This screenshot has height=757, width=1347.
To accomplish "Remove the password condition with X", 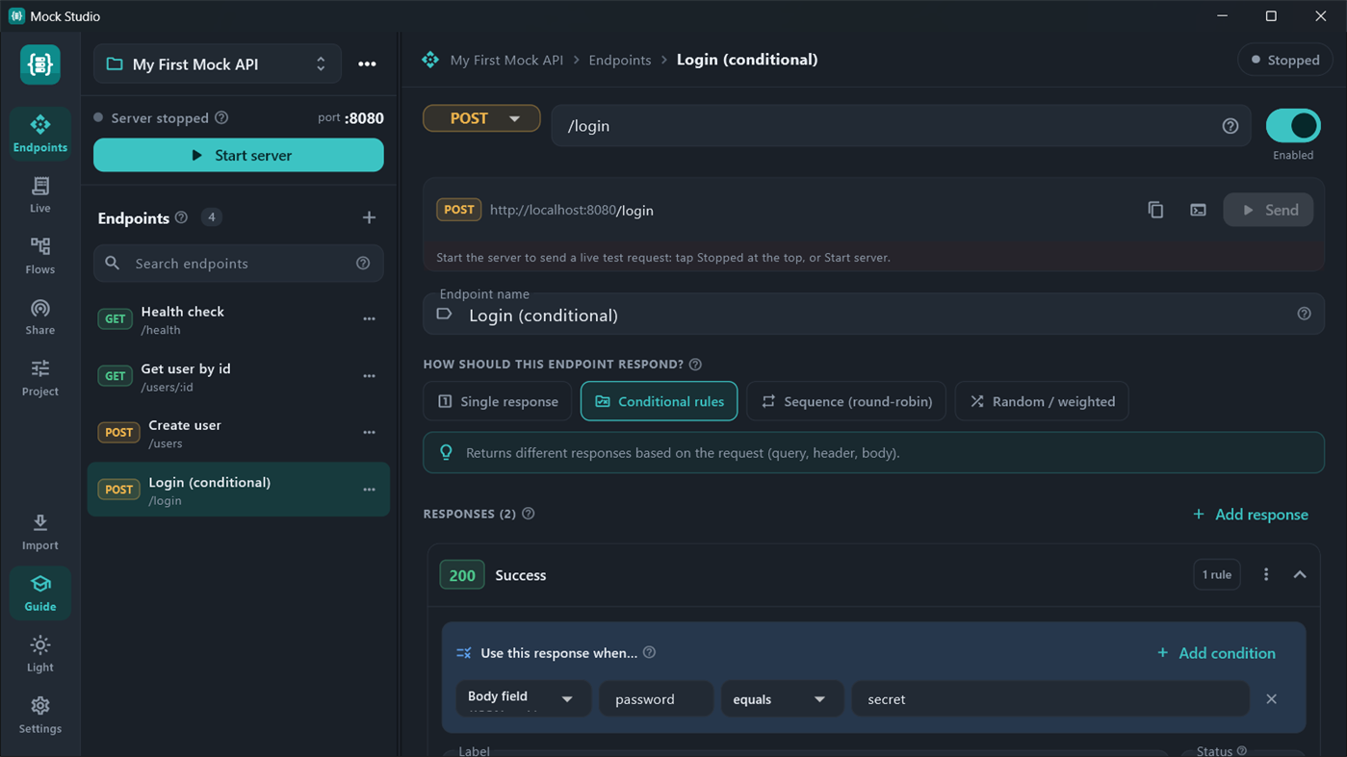I will [1271, 699].
